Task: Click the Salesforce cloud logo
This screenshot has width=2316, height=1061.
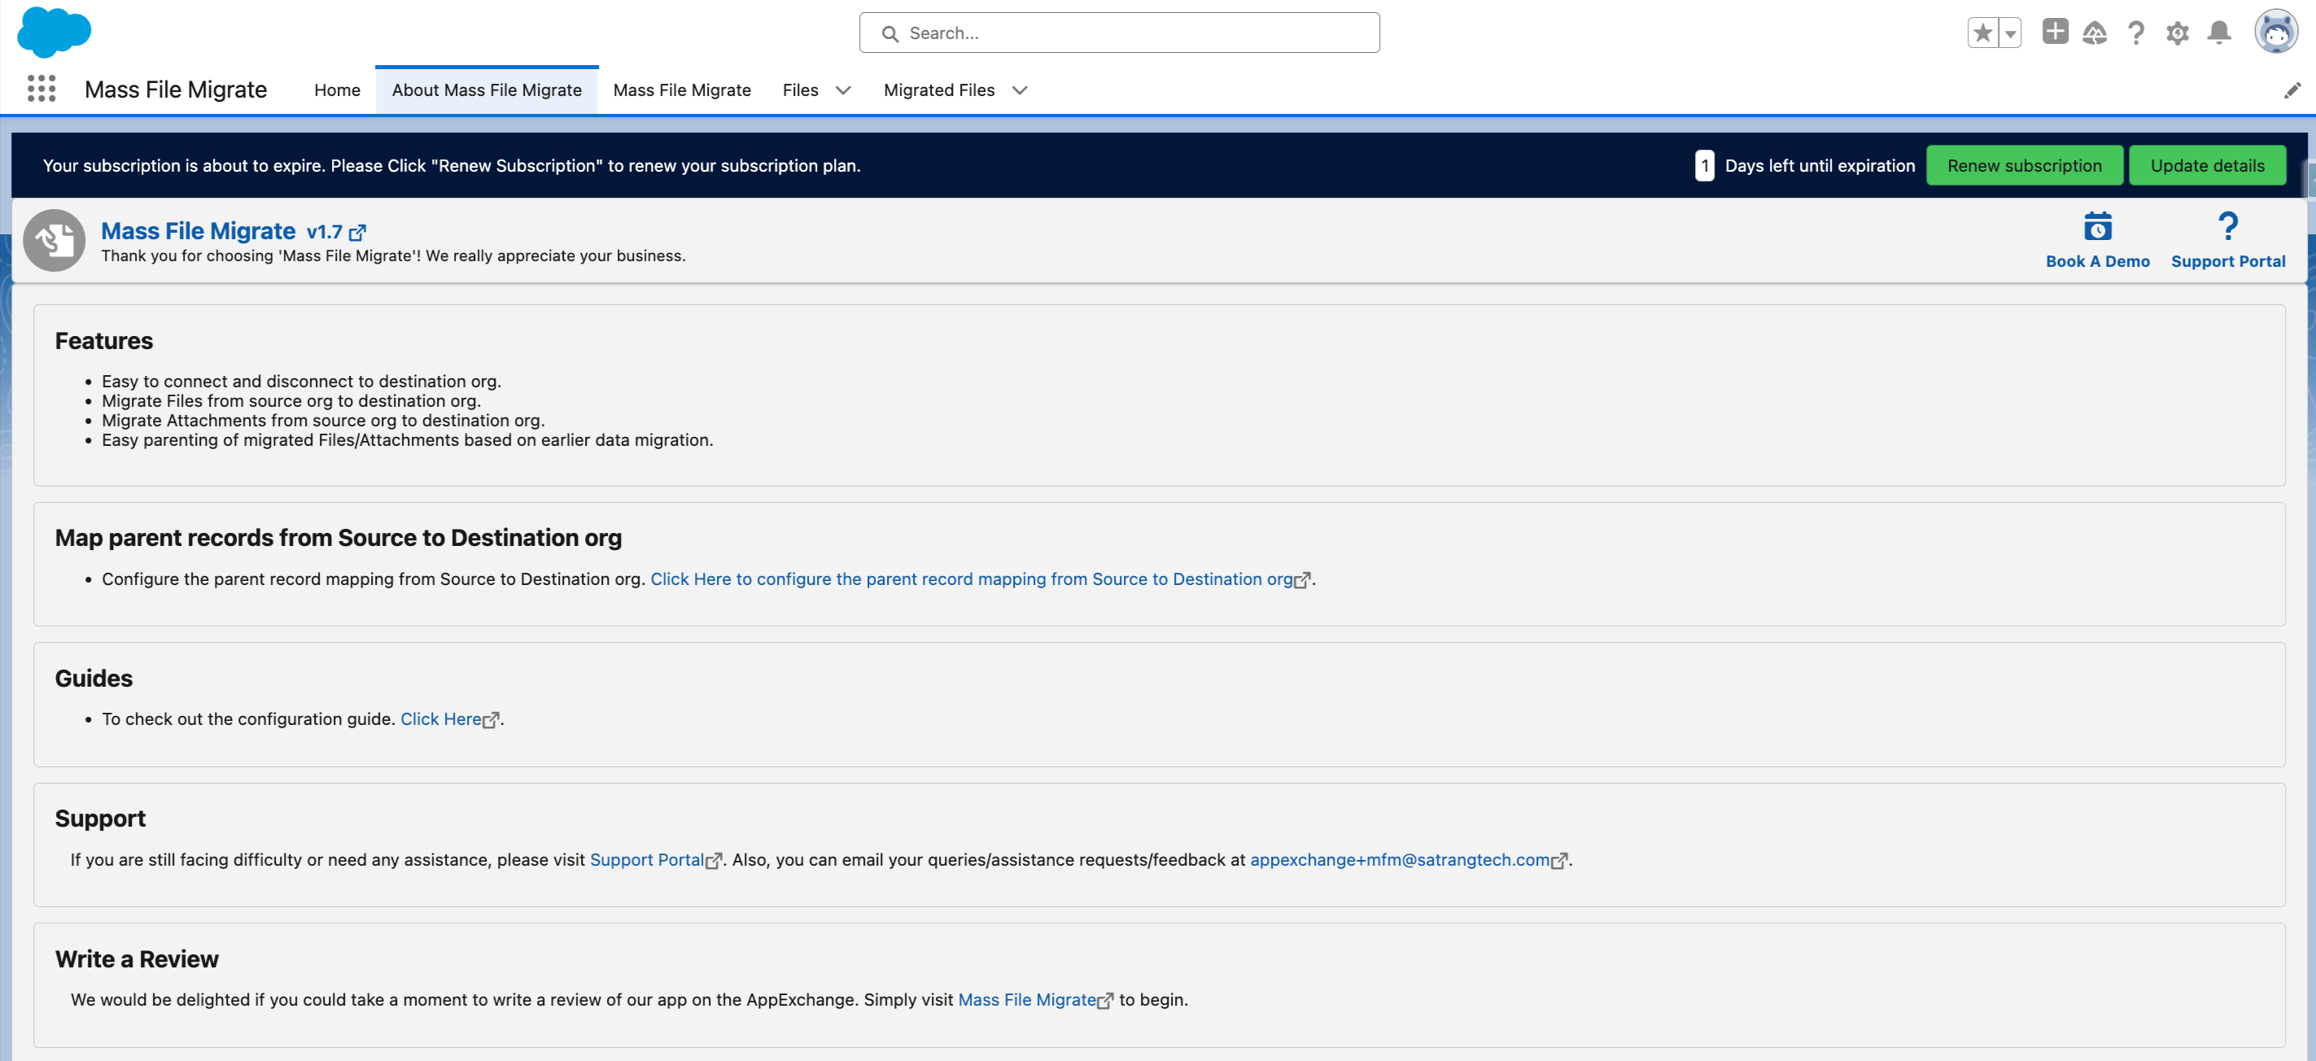Action: 54,32
